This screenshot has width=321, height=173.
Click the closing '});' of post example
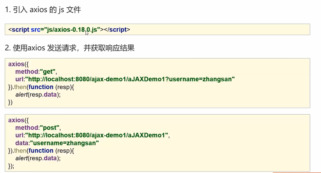11,166
